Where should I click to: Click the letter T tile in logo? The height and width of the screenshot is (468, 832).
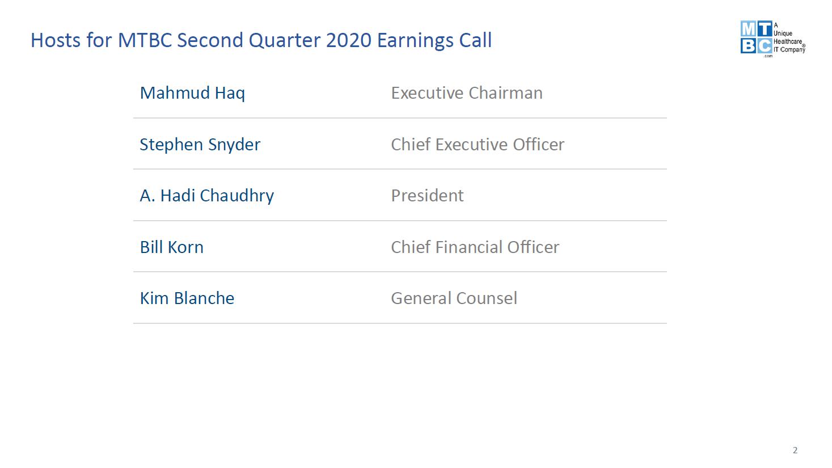tap(765, 29)
